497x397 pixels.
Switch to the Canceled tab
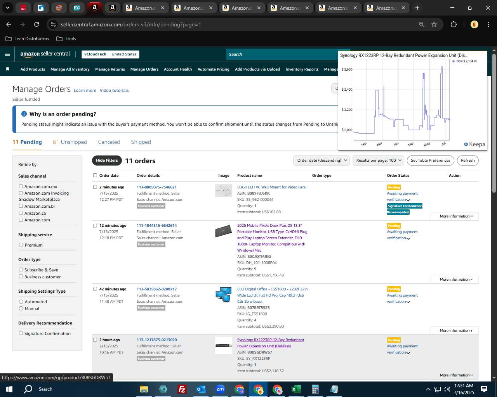click(109, 142)
